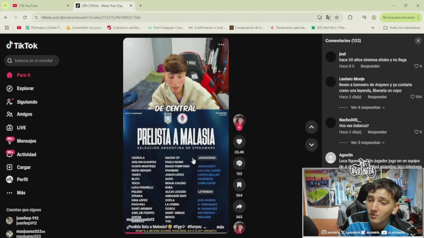Open Chrome extensions puzzle icon

350,17
